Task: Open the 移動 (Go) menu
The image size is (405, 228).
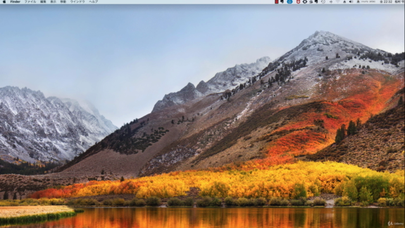Action: (63, 1)
